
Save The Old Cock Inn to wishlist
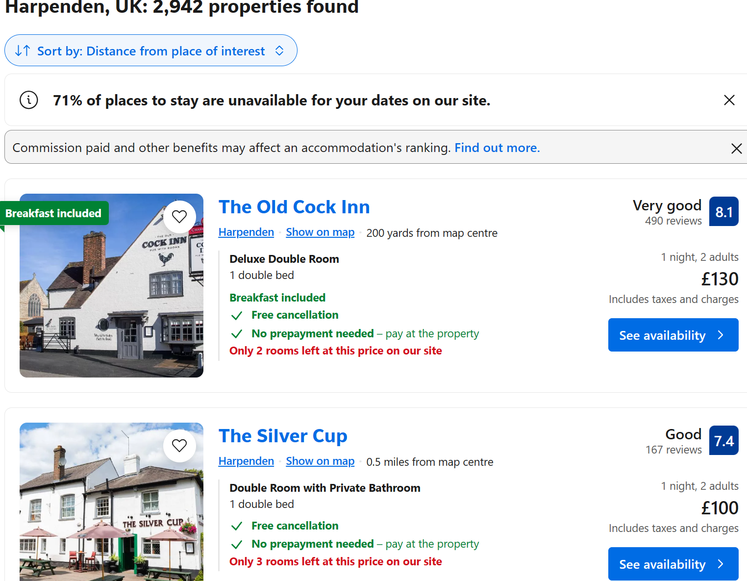pos(179,217)
